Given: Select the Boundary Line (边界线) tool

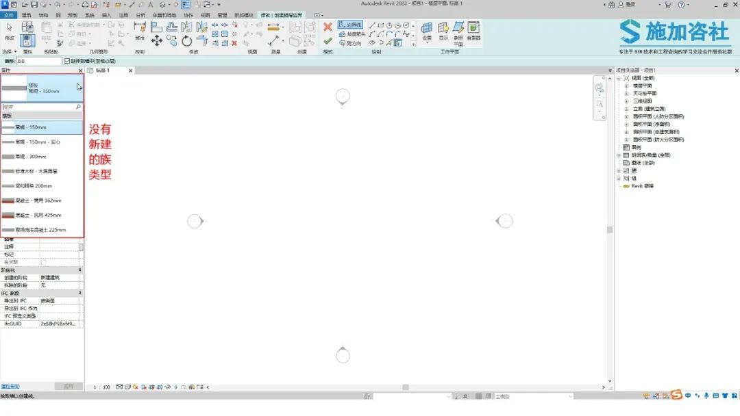Looking at the screenshot, I should [350, 25].
